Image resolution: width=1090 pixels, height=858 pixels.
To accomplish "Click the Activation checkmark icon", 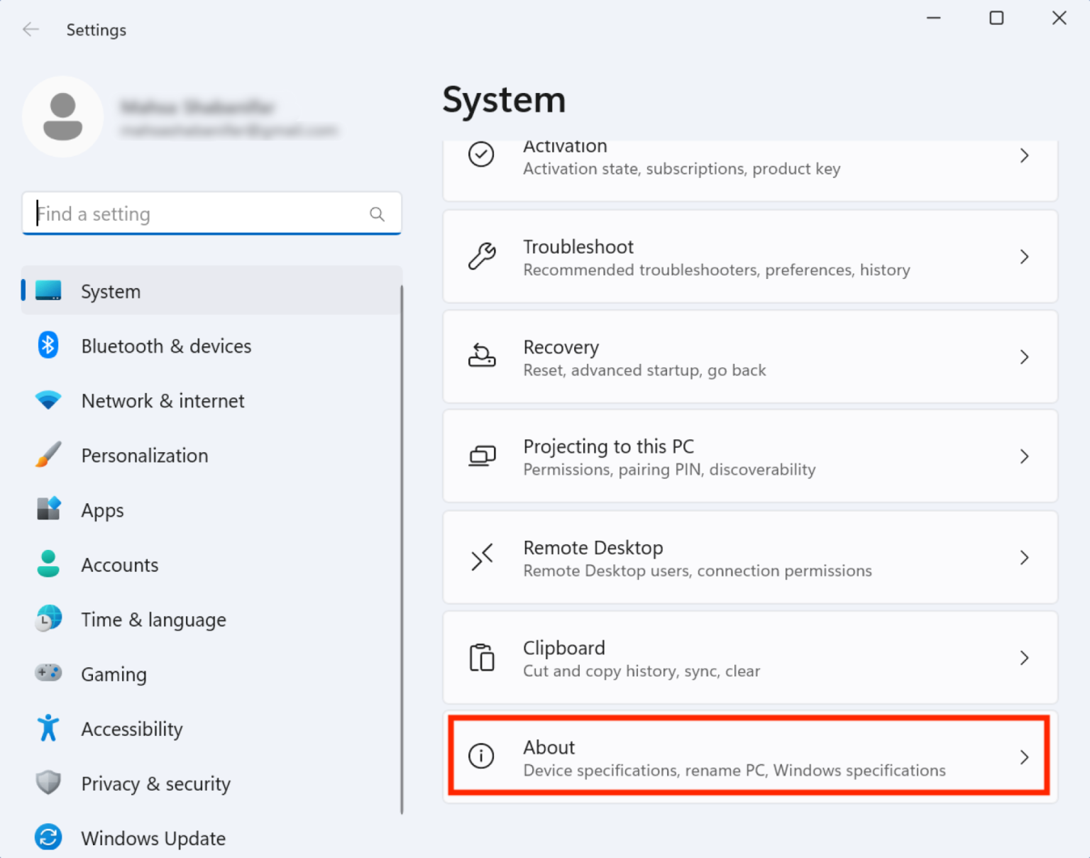I will click(x=482, y=155).
